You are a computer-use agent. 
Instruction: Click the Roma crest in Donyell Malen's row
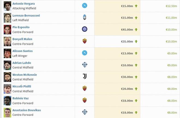85,41
